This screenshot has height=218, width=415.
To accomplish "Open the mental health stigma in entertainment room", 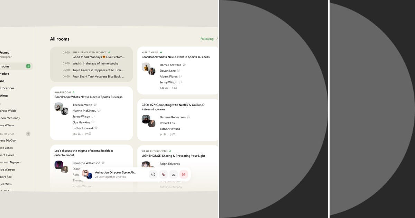I will click(84, 153).
